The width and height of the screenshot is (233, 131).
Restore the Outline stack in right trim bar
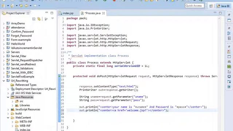tap(229, 28)
